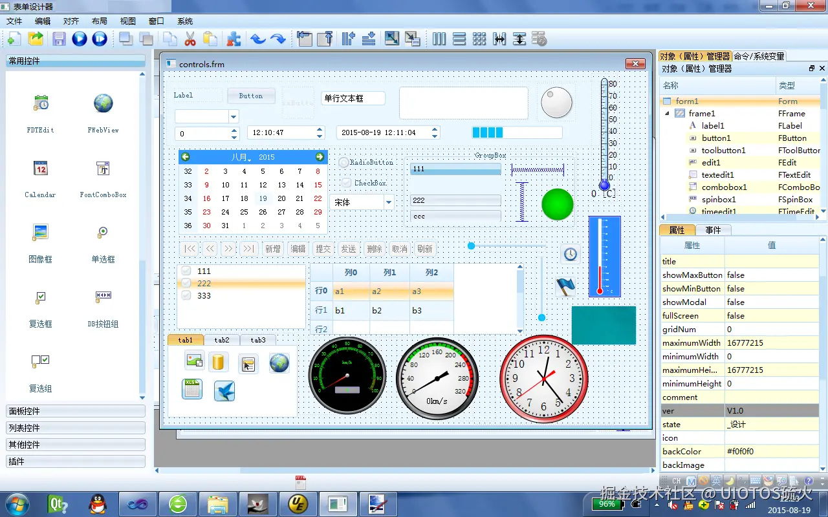Click the grid layout toolbar icon
828x517 pixels.
tap(479, 39)
